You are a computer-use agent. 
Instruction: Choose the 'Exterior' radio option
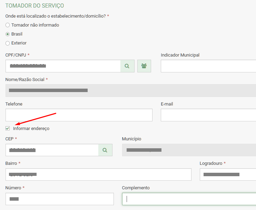click(x=8, y=43)
